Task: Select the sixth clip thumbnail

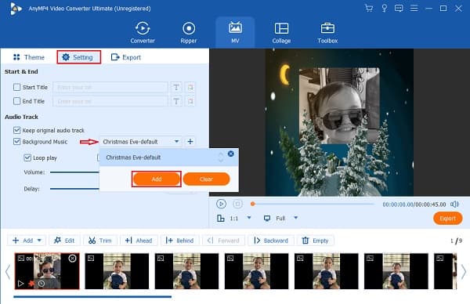Action: [396, 271]
